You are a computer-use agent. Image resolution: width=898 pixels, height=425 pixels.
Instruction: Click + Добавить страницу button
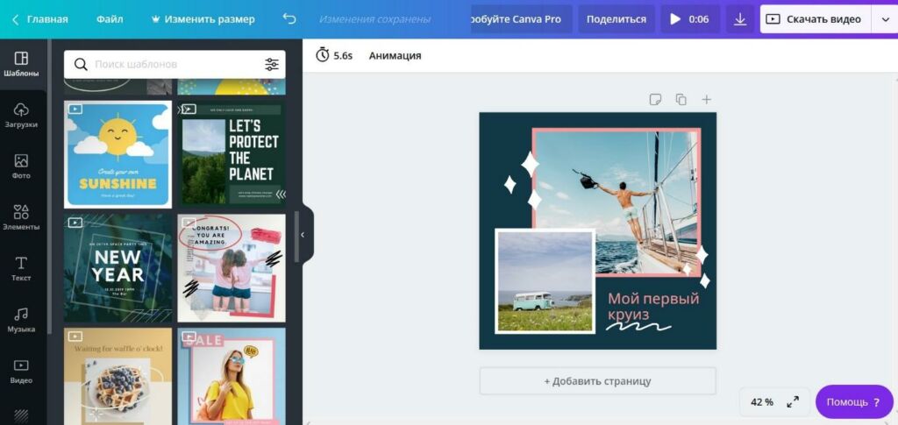click(x=597, y=381)
